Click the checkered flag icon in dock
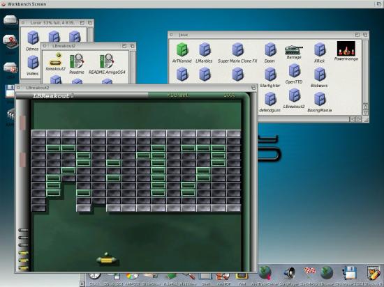 point(309,272)
